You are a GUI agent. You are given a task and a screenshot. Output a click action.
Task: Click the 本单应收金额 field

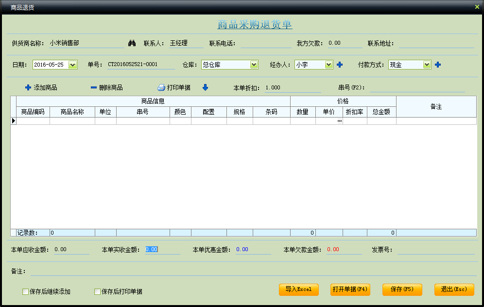[x=71, y=250]
